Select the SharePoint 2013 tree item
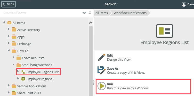Screen dimensions: 194x96 pyautogui.click(x=29, y=93)
